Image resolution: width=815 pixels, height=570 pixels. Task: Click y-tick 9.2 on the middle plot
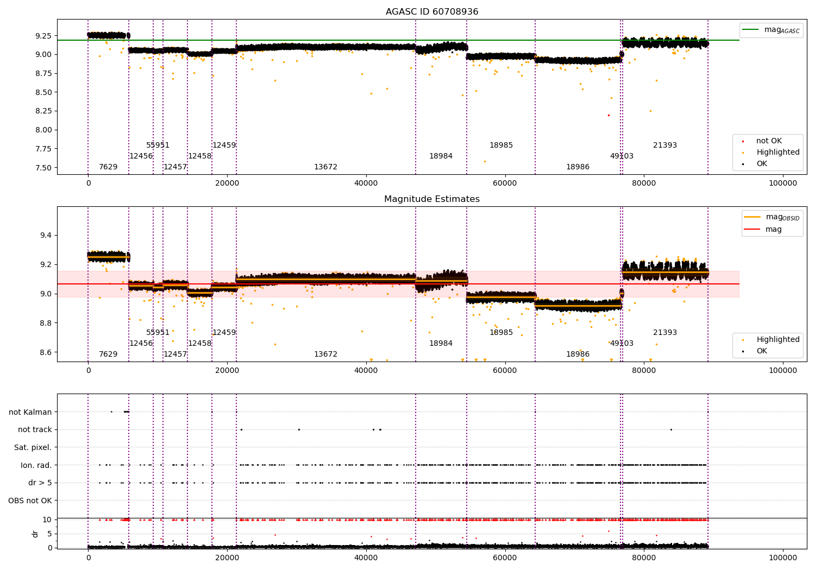[x=46, y=265]
